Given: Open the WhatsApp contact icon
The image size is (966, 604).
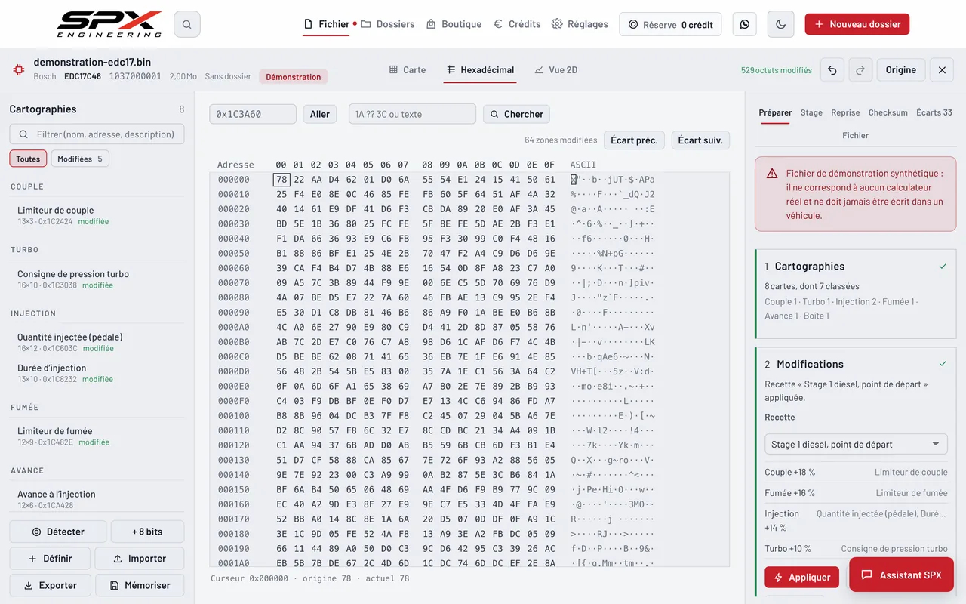Looking at the screenshot, I should (745, 24).
